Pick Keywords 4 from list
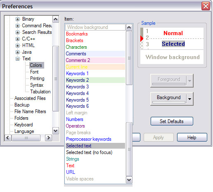This screenshot has height=192, width=213. point(95,93)
